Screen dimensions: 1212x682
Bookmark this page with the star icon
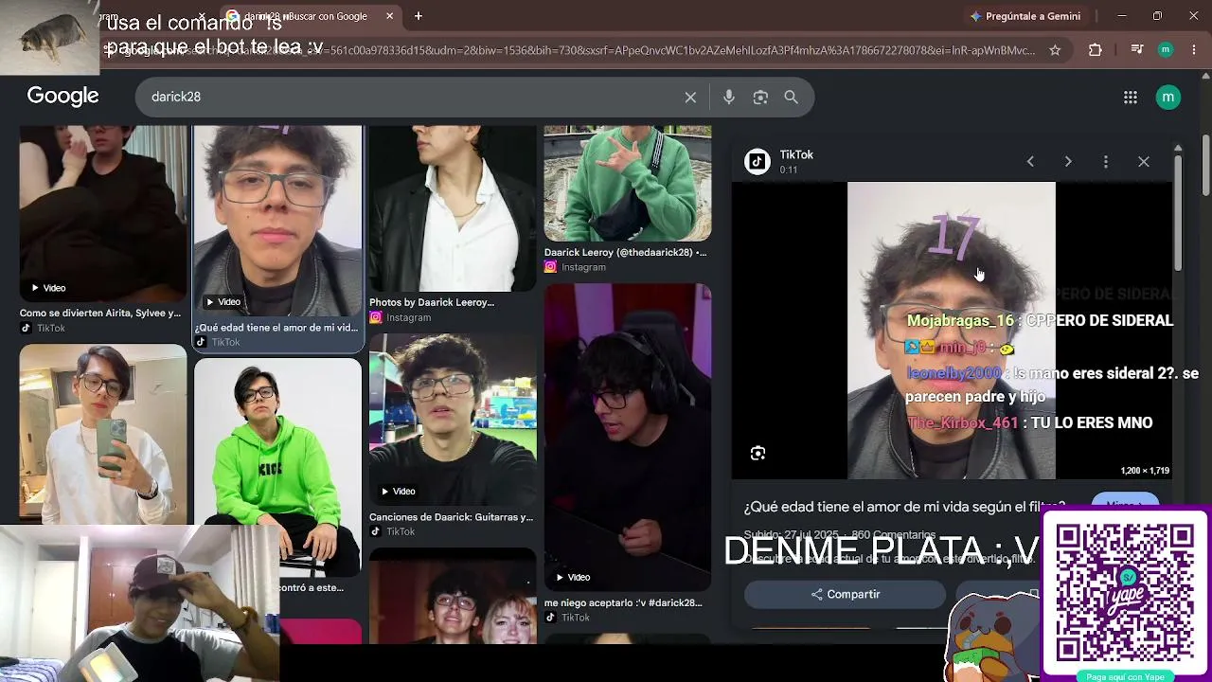point(1055,50)
